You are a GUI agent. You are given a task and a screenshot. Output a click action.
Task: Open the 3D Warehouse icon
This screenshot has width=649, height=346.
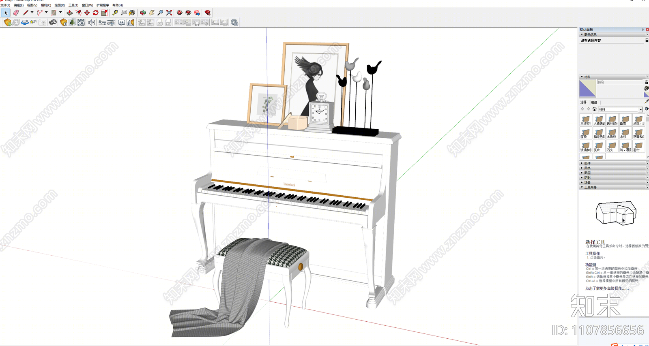(x=179, y=13)
